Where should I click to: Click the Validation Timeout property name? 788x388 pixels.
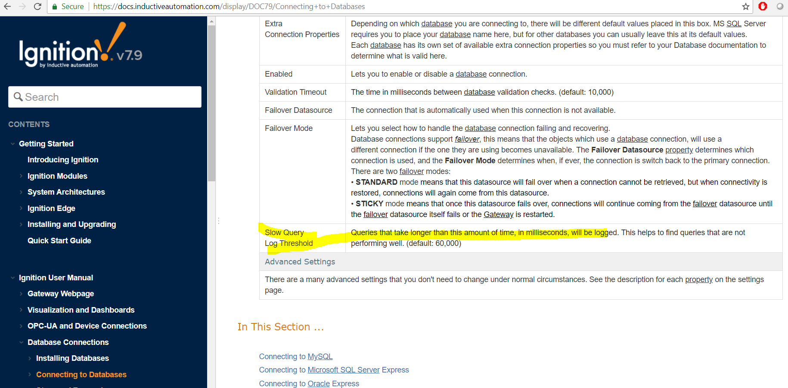(296, 92)
